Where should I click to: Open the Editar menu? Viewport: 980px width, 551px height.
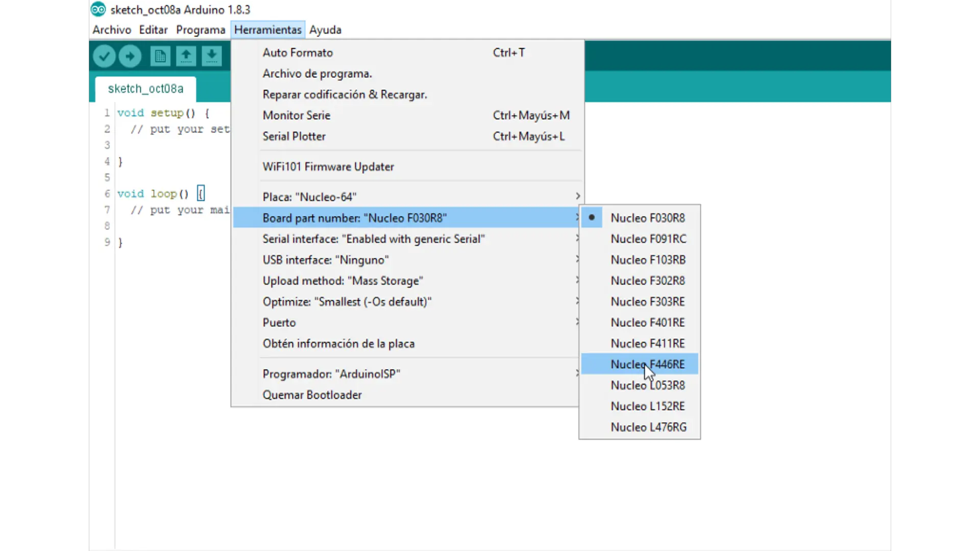click(x=153, y=30)
